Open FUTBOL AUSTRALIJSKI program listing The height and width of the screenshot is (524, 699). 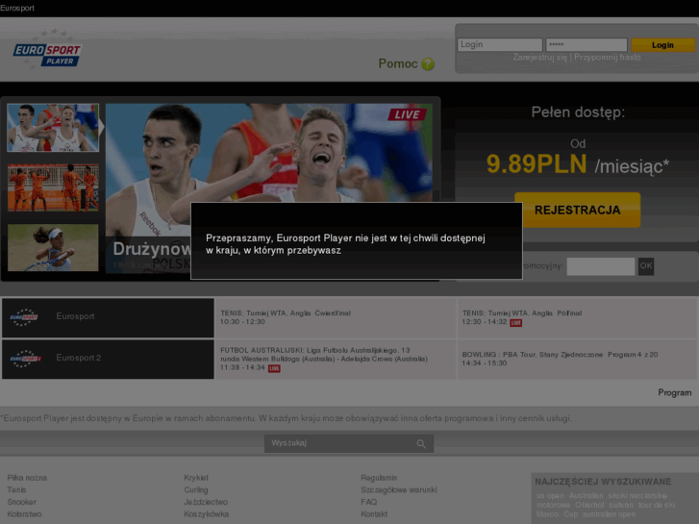(x=336, y=359)
